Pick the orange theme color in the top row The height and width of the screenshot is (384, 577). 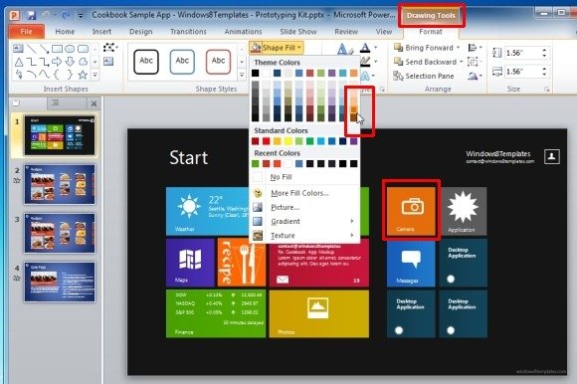[x=353, y=74]
